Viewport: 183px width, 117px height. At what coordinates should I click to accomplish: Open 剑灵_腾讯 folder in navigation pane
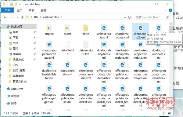pos(19,71)
